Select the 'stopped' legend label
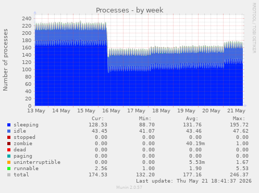 pos(24,137)
